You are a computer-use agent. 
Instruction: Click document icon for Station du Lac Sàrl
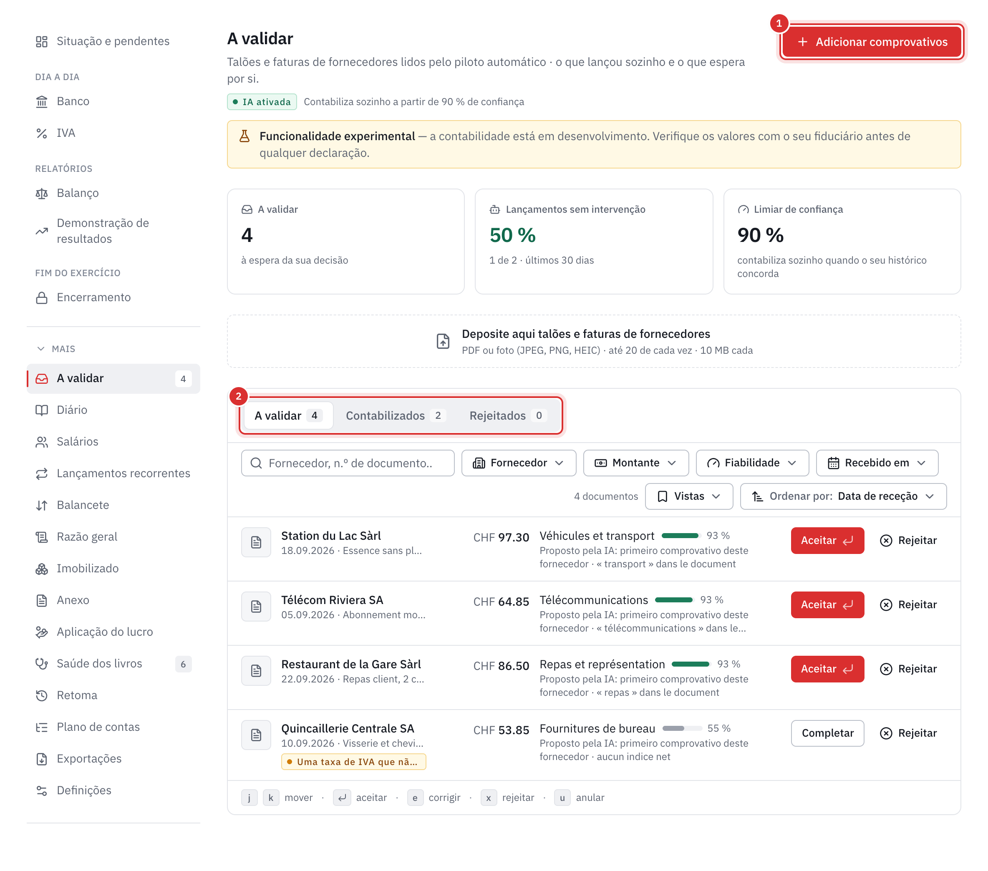[256, 542]
